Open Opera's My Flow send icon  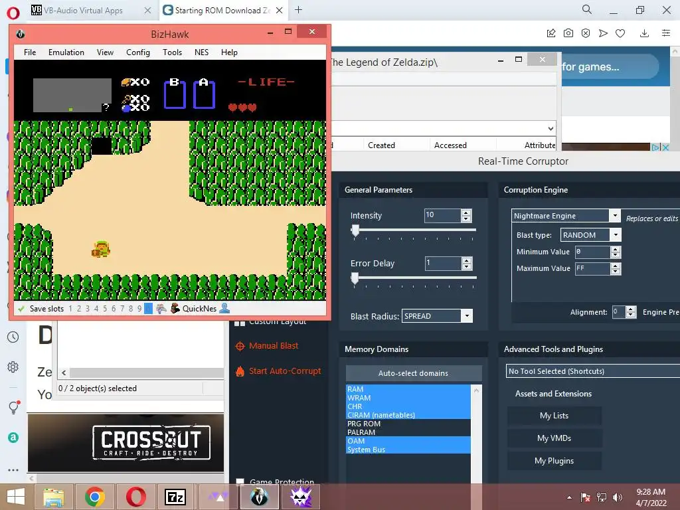(603, 33)
